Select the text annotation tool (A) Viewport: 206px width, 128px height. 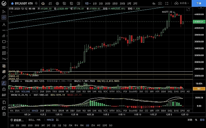(4, 25)
